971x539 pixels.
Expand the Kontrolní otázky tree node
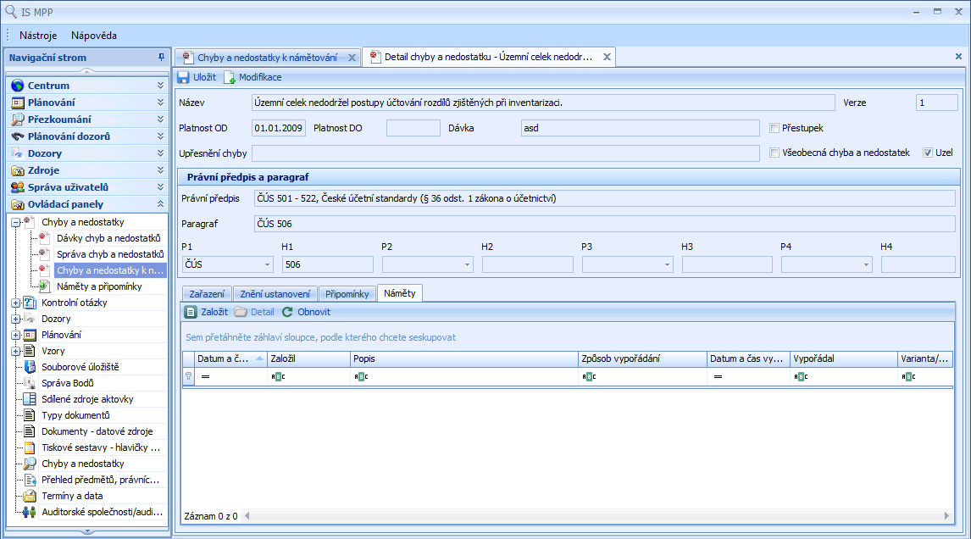point(16,303)
